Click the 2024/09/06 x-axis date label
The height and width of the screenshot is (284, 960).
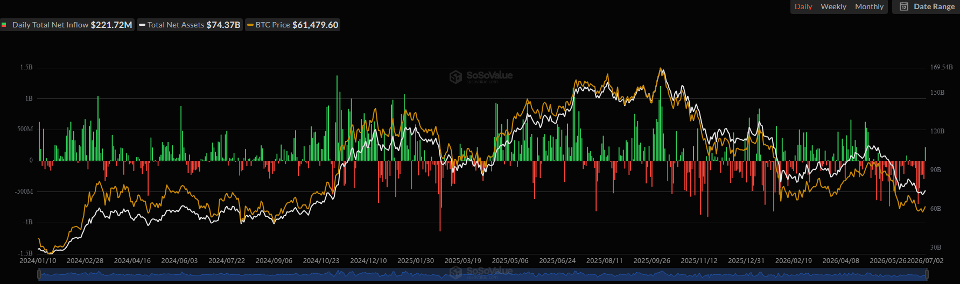coord(274,260)
